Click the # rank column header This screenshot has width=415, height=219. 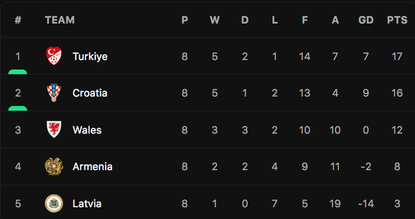(x=18, y=20)
